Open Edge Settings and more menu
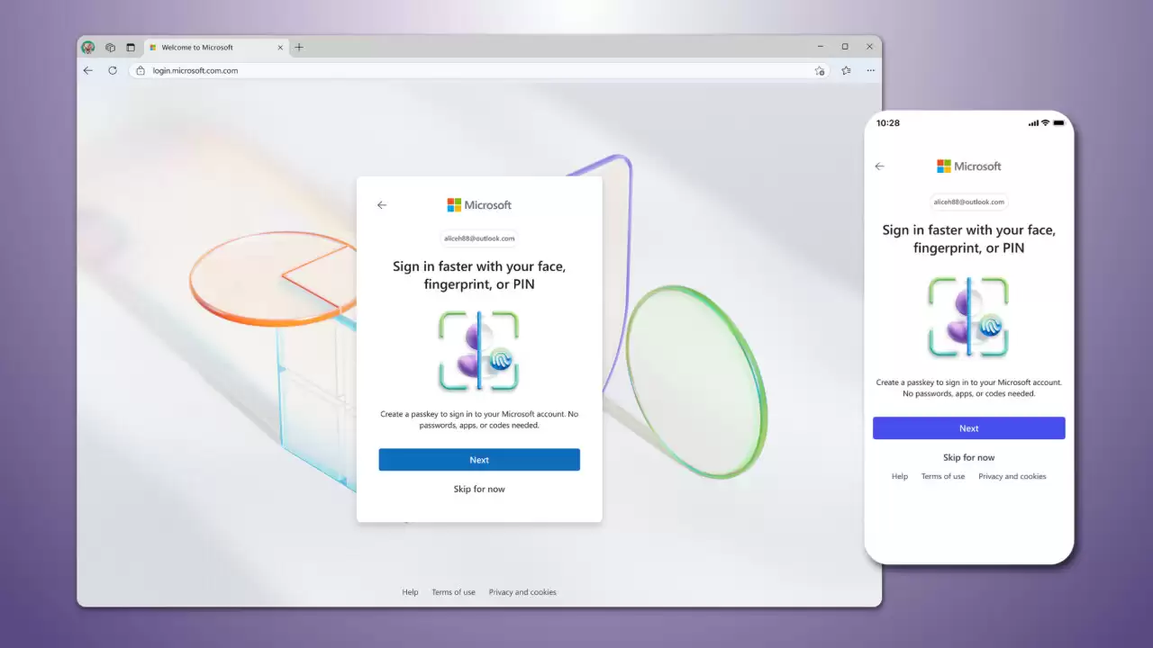The height and width of the screenshot is (648, 1153). click(870, 70)
